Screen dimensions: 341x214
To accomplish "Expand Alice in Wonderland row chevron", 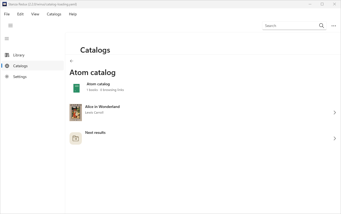I will (x=335, y=113).
